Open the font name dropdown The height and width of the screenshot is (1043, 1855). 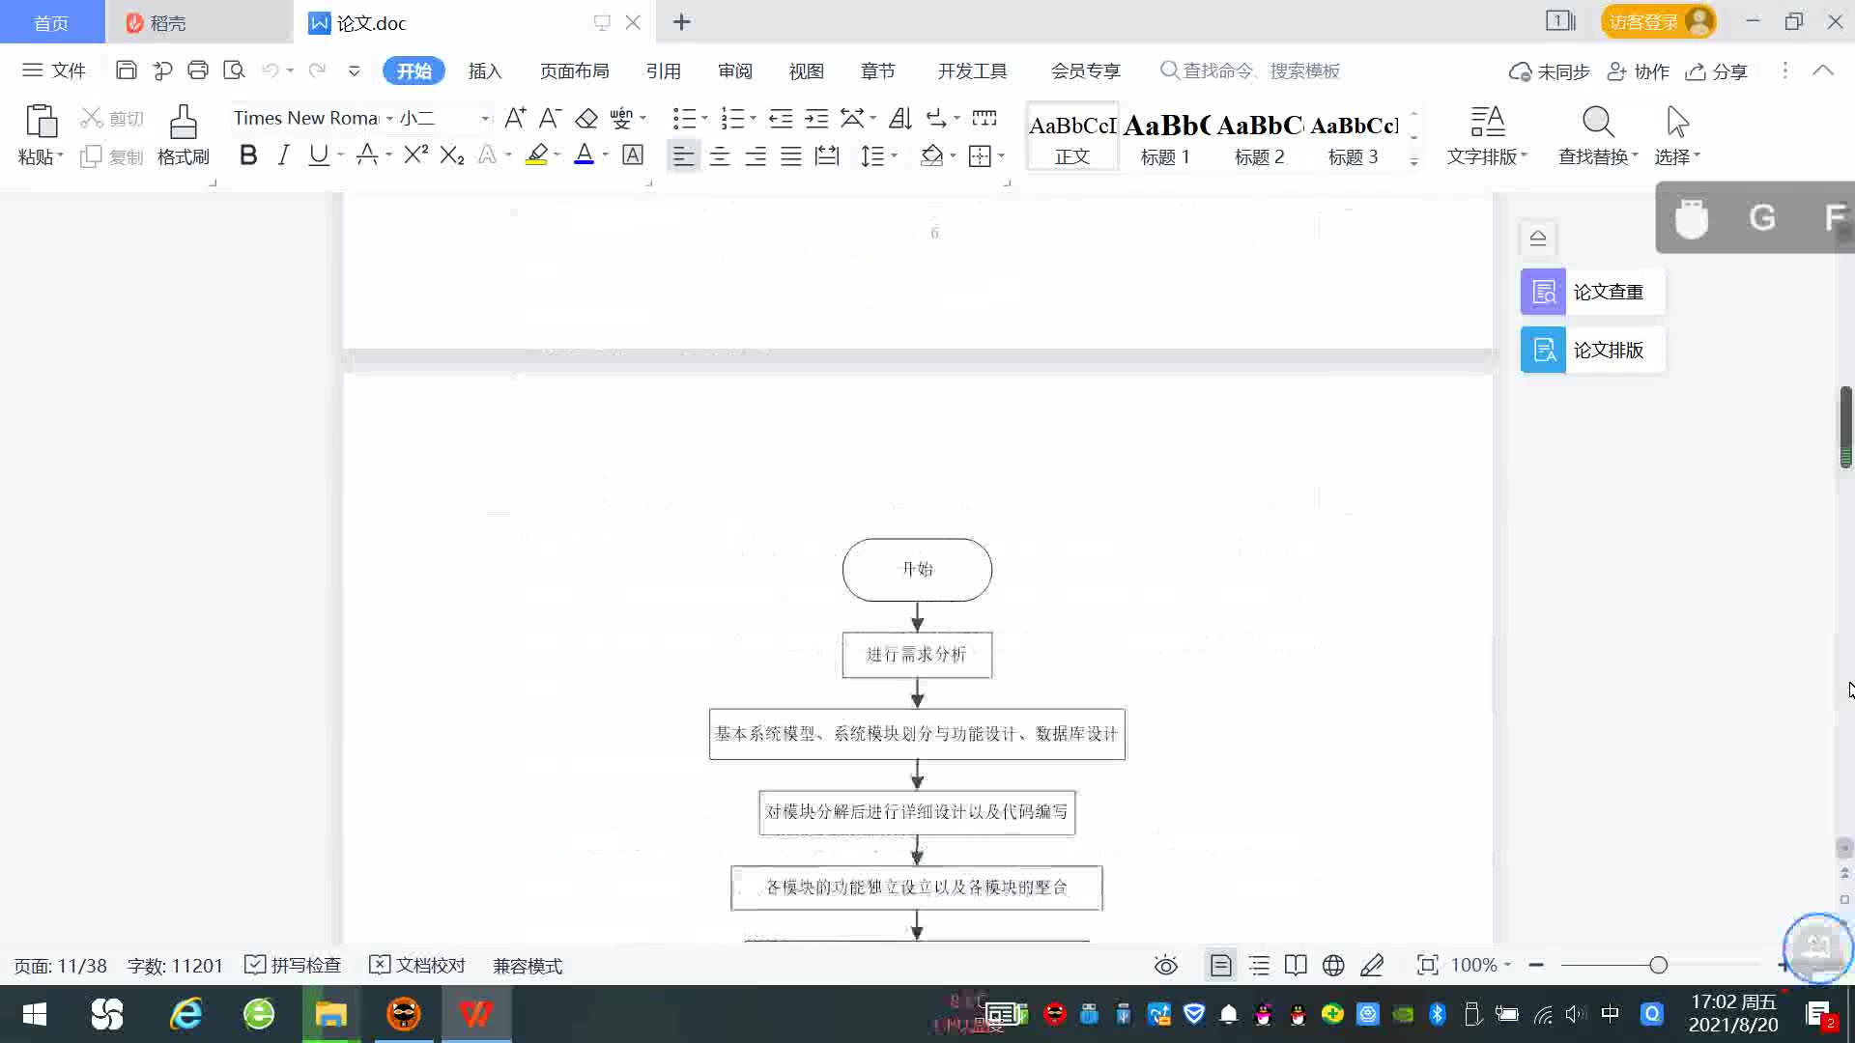(389, 119)
